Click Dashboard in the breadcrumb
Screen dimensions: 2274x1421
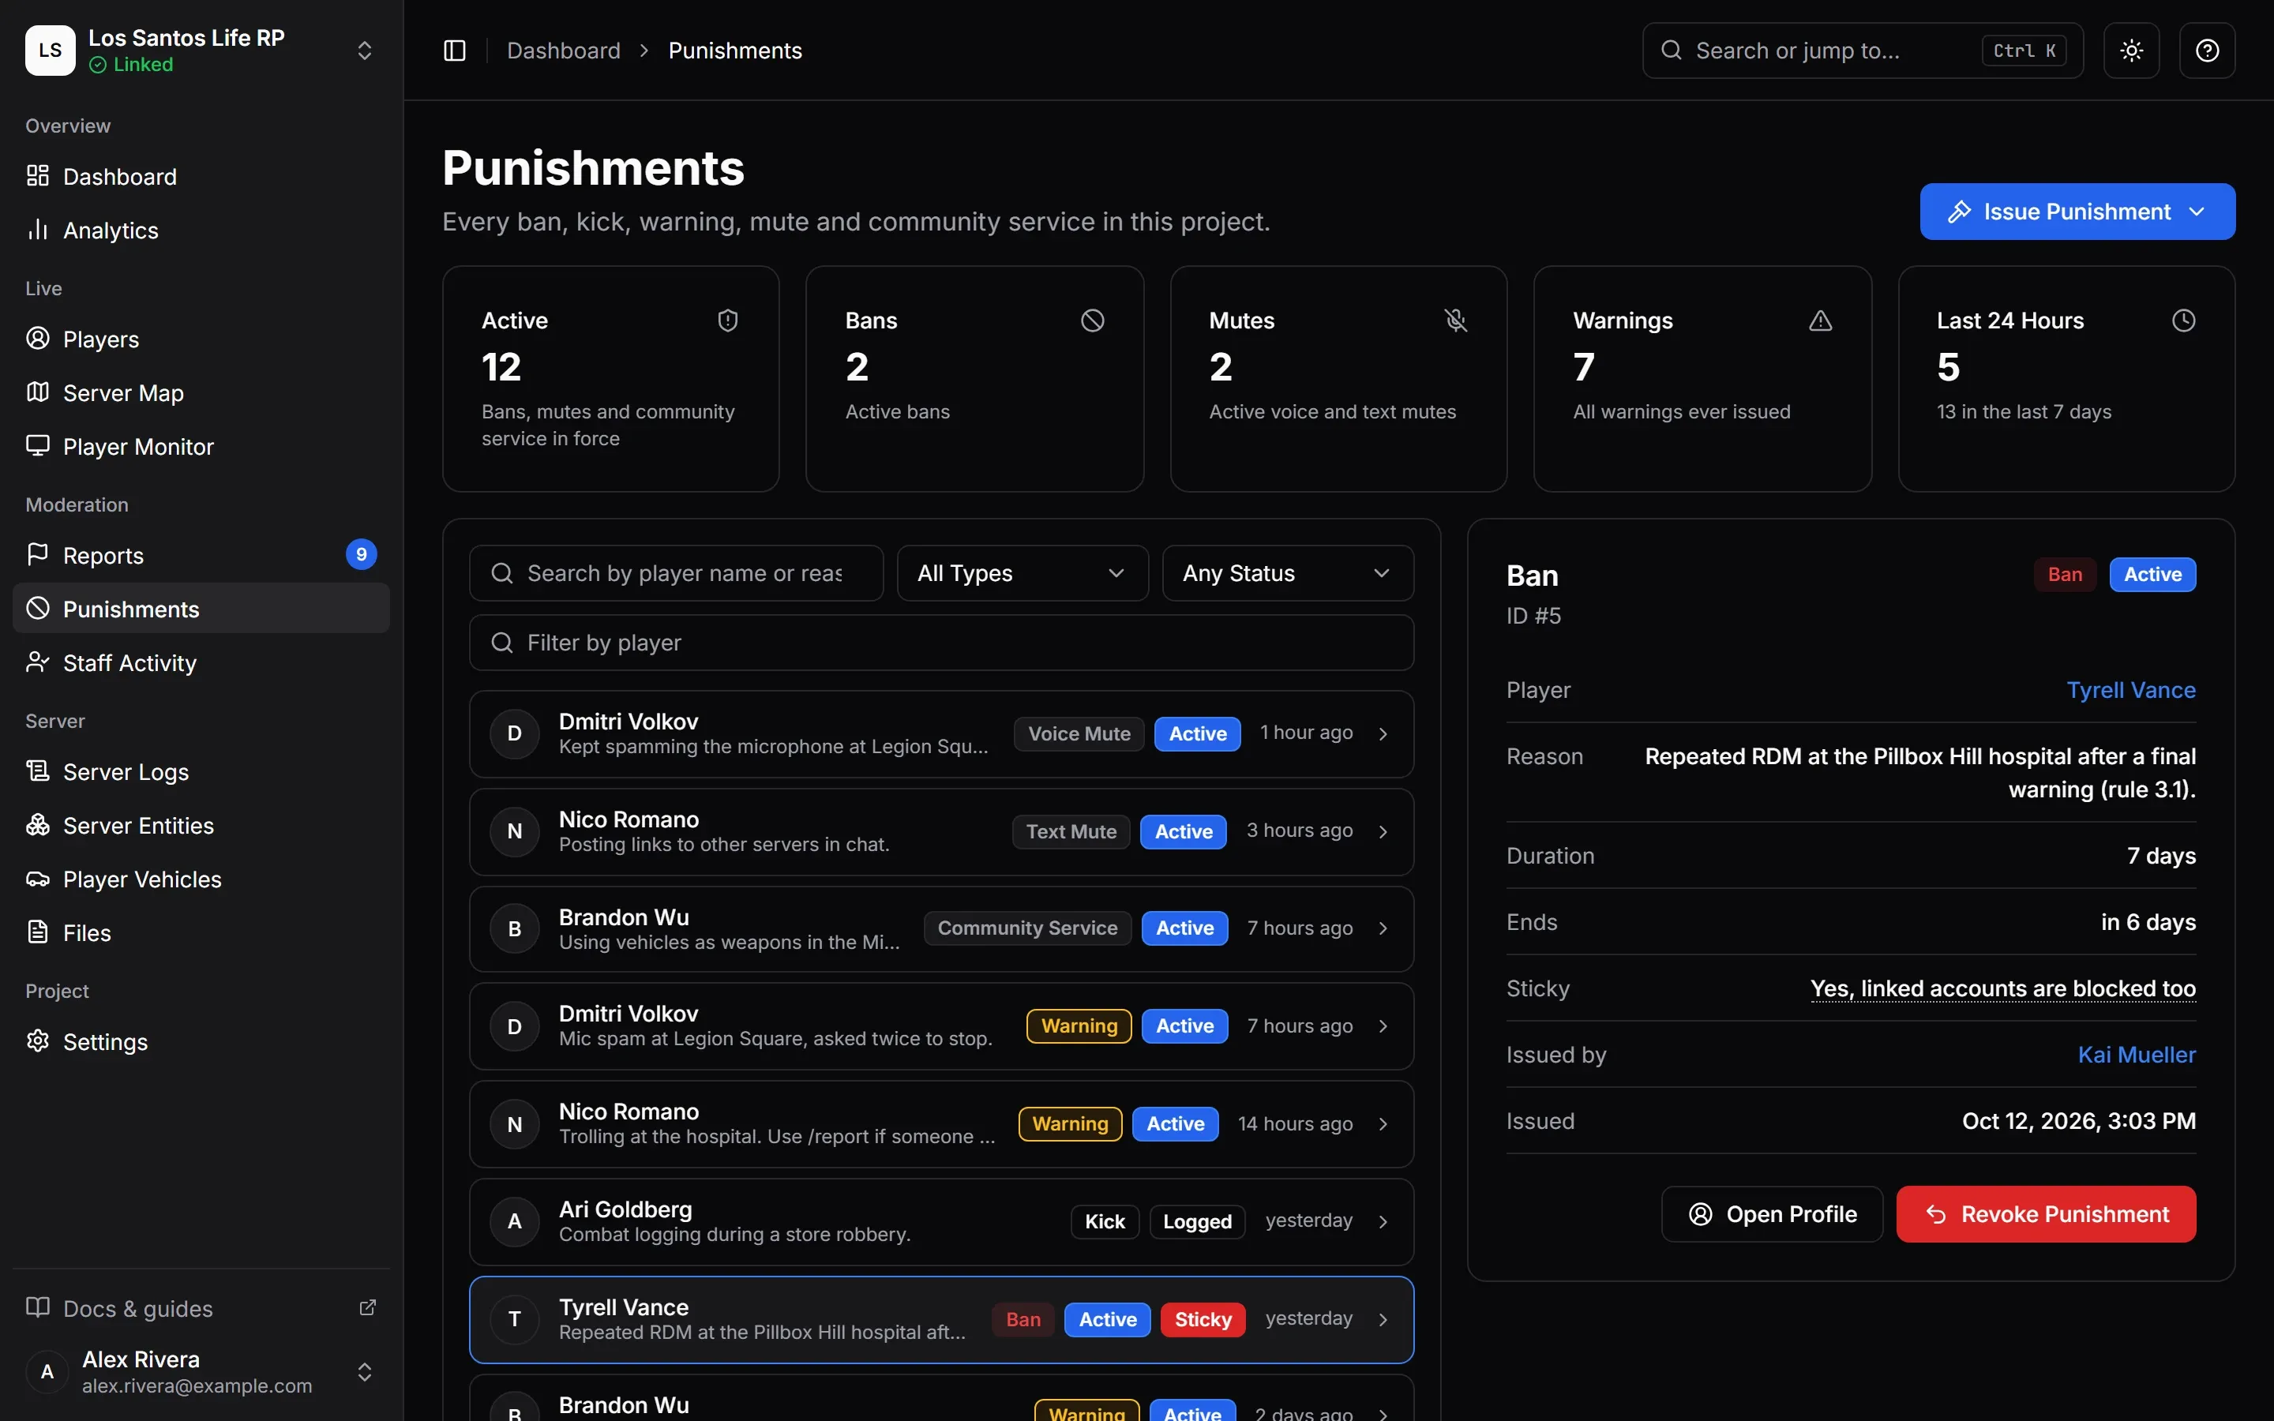click(563, 51)
